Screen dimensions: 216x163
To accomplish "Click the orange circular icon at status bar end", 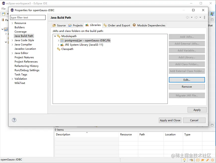I will [x=213, y=160].
